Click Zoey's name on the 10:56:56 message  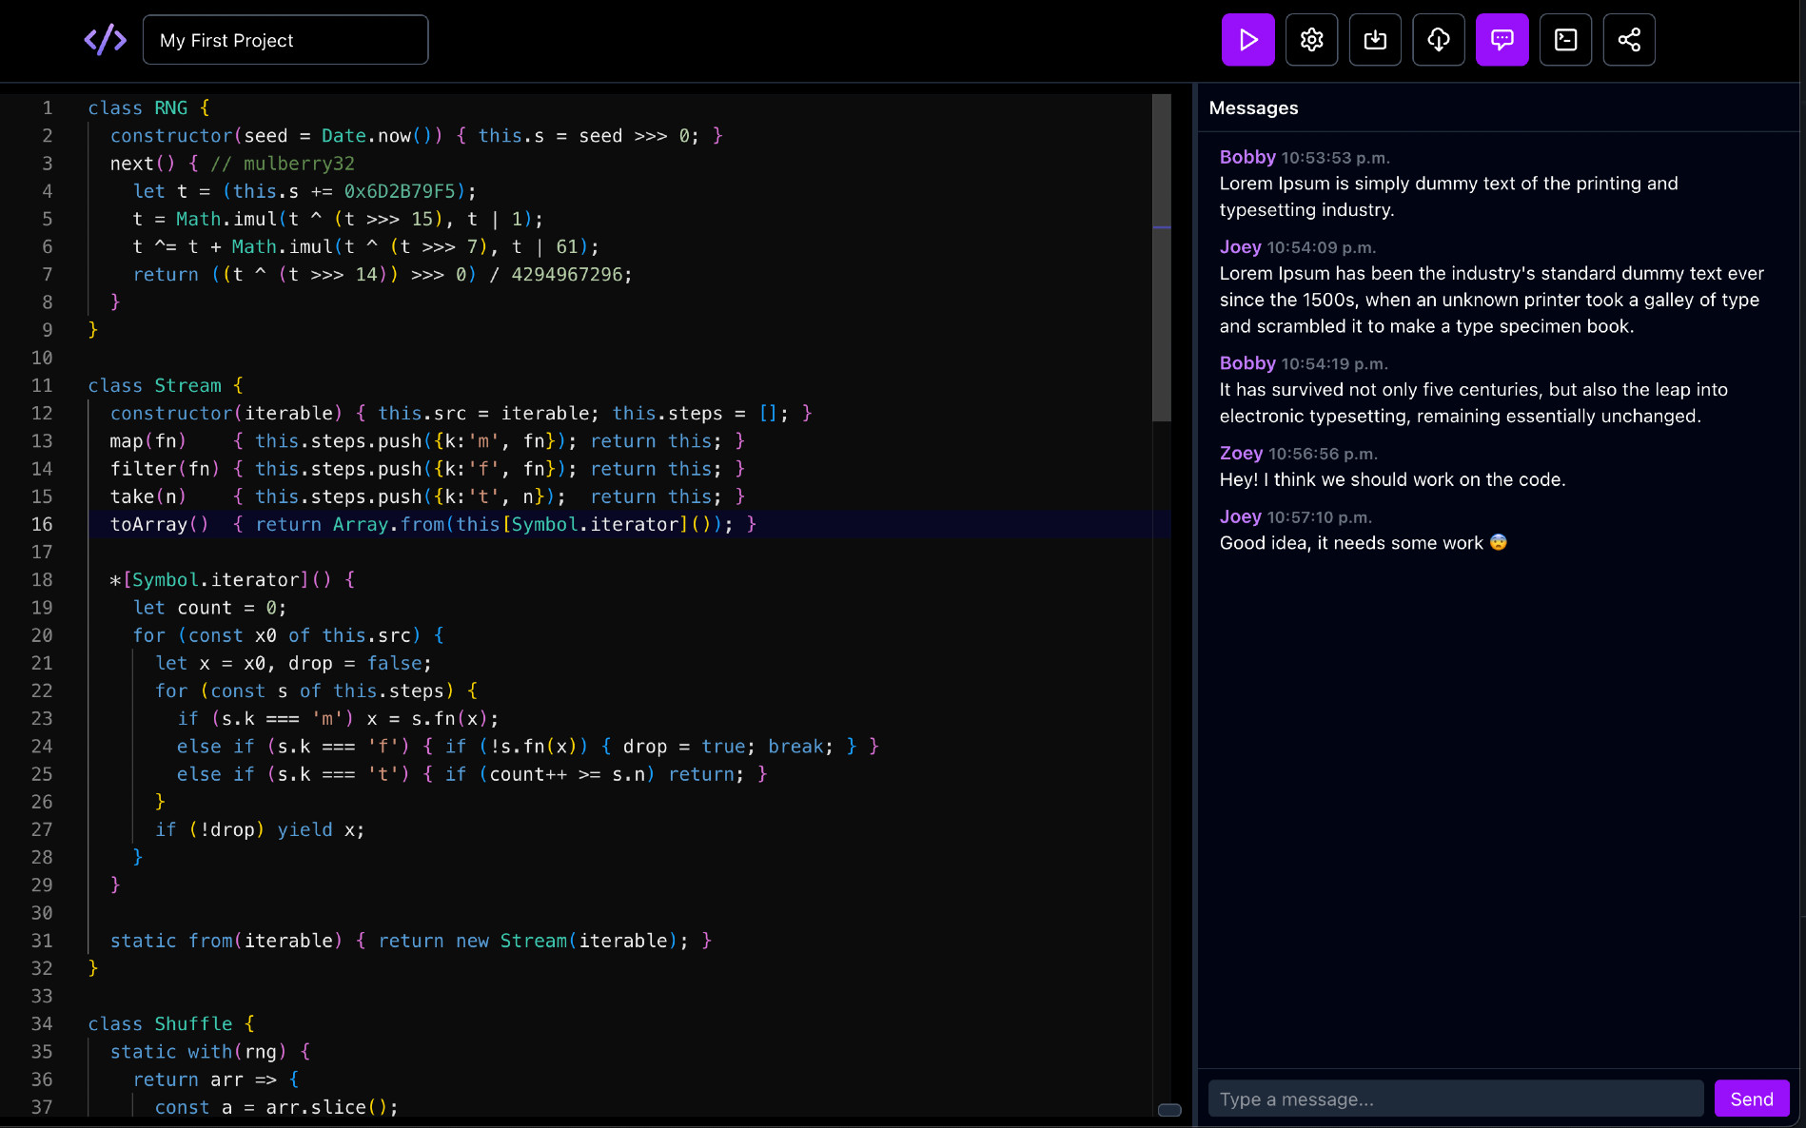1241,453
